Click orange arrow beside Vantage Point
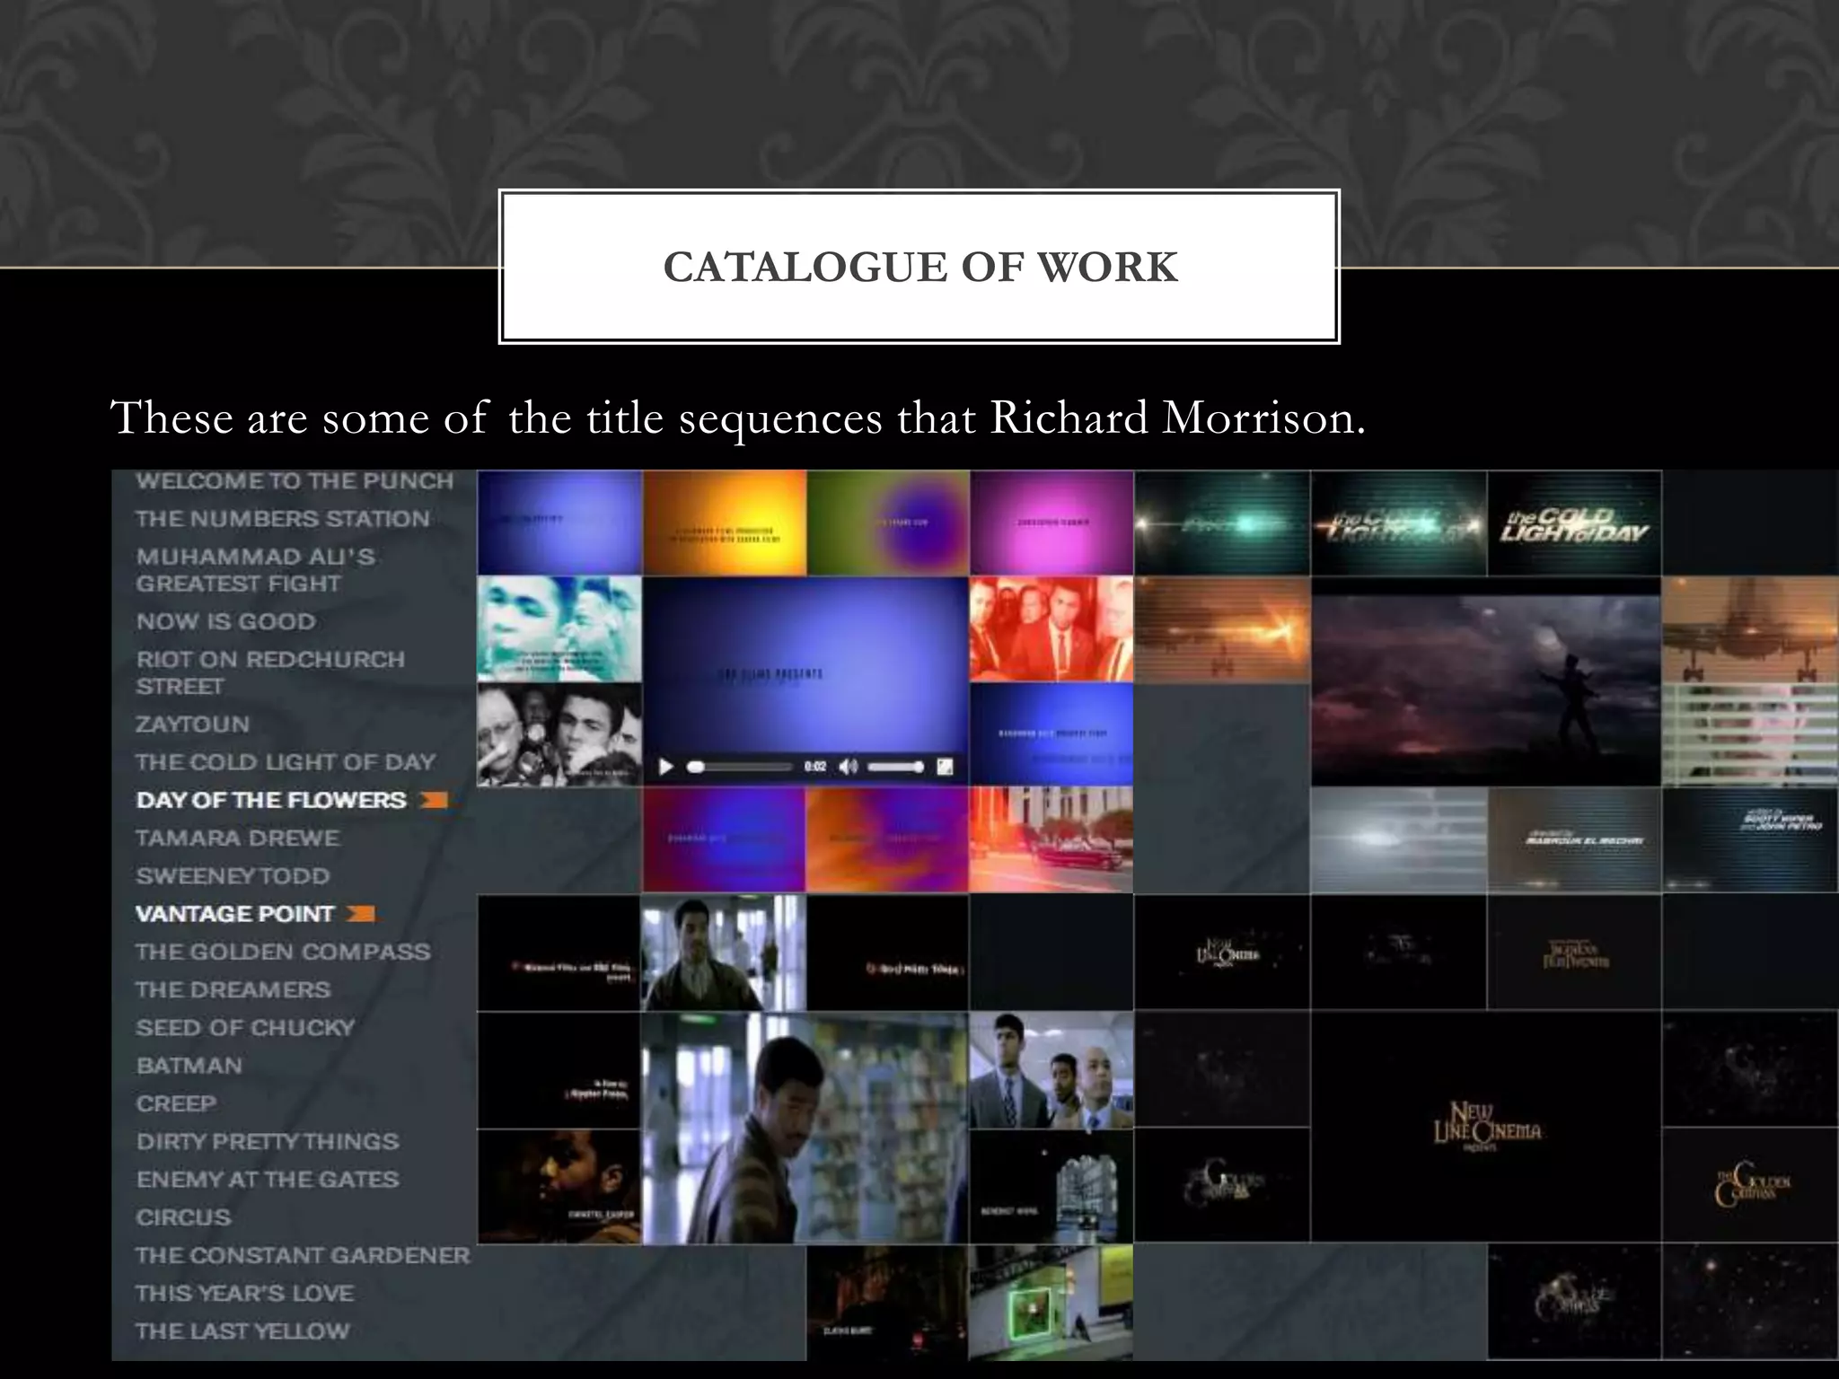The height and width of the screenshot is (1379, 1839). (x=361, y=914)
